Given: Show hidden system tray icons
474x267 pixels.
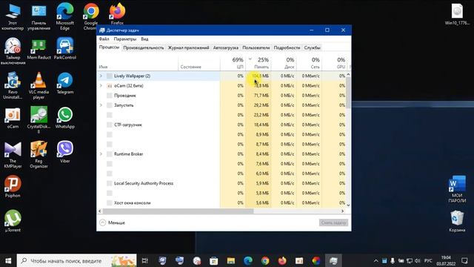Looking at the screenshot, I should click(x=375, y=260).
